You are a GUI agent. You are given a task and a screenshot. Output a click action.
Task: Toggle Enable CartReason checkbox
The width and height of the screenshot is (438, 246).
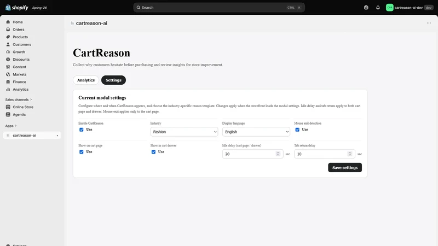81,130
